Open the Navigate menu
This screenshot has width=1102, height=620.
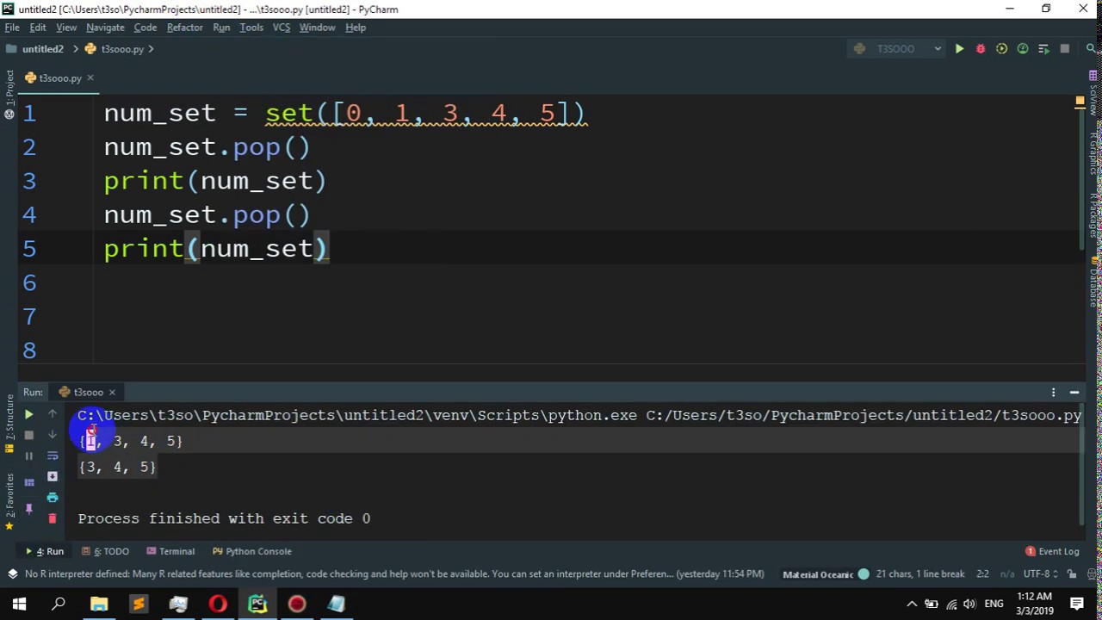coord(105,28)
